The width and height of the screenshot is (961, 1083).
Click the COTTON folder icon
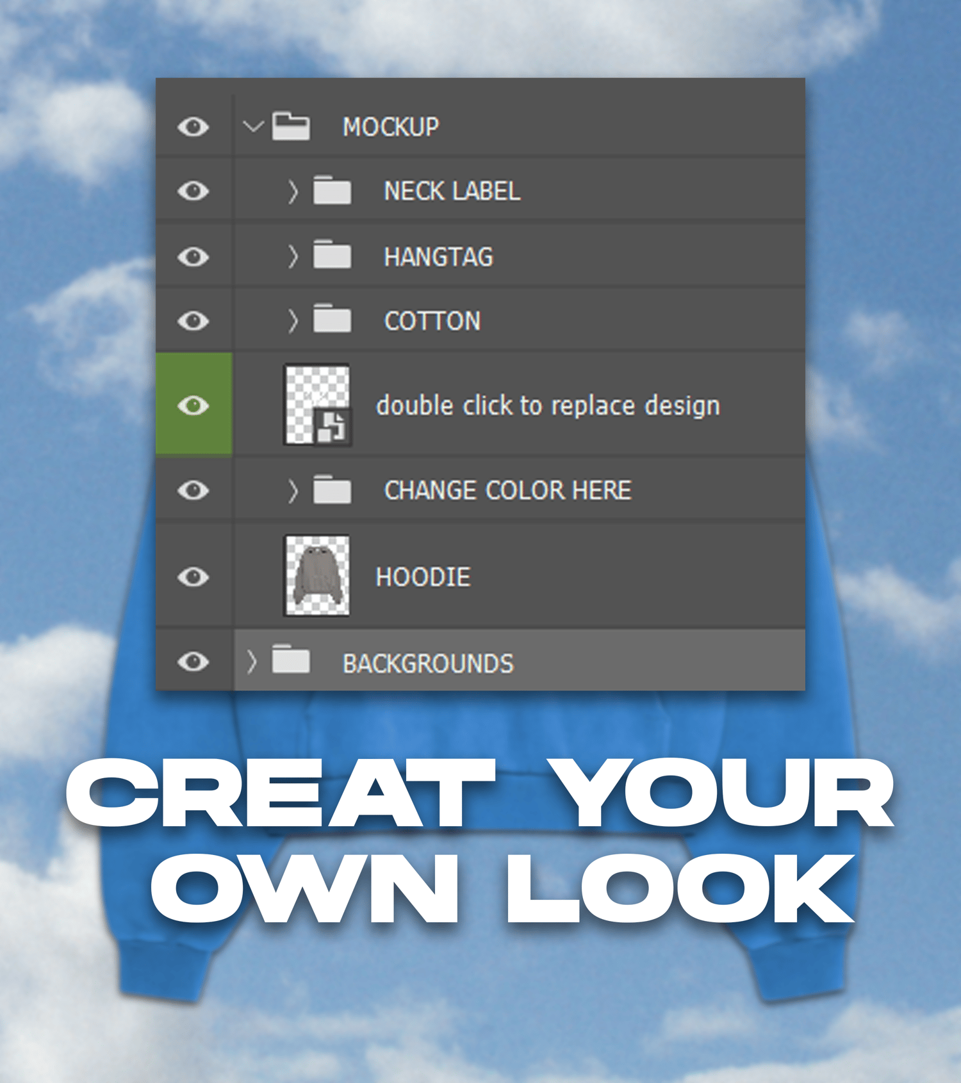[x=332, y=319]
